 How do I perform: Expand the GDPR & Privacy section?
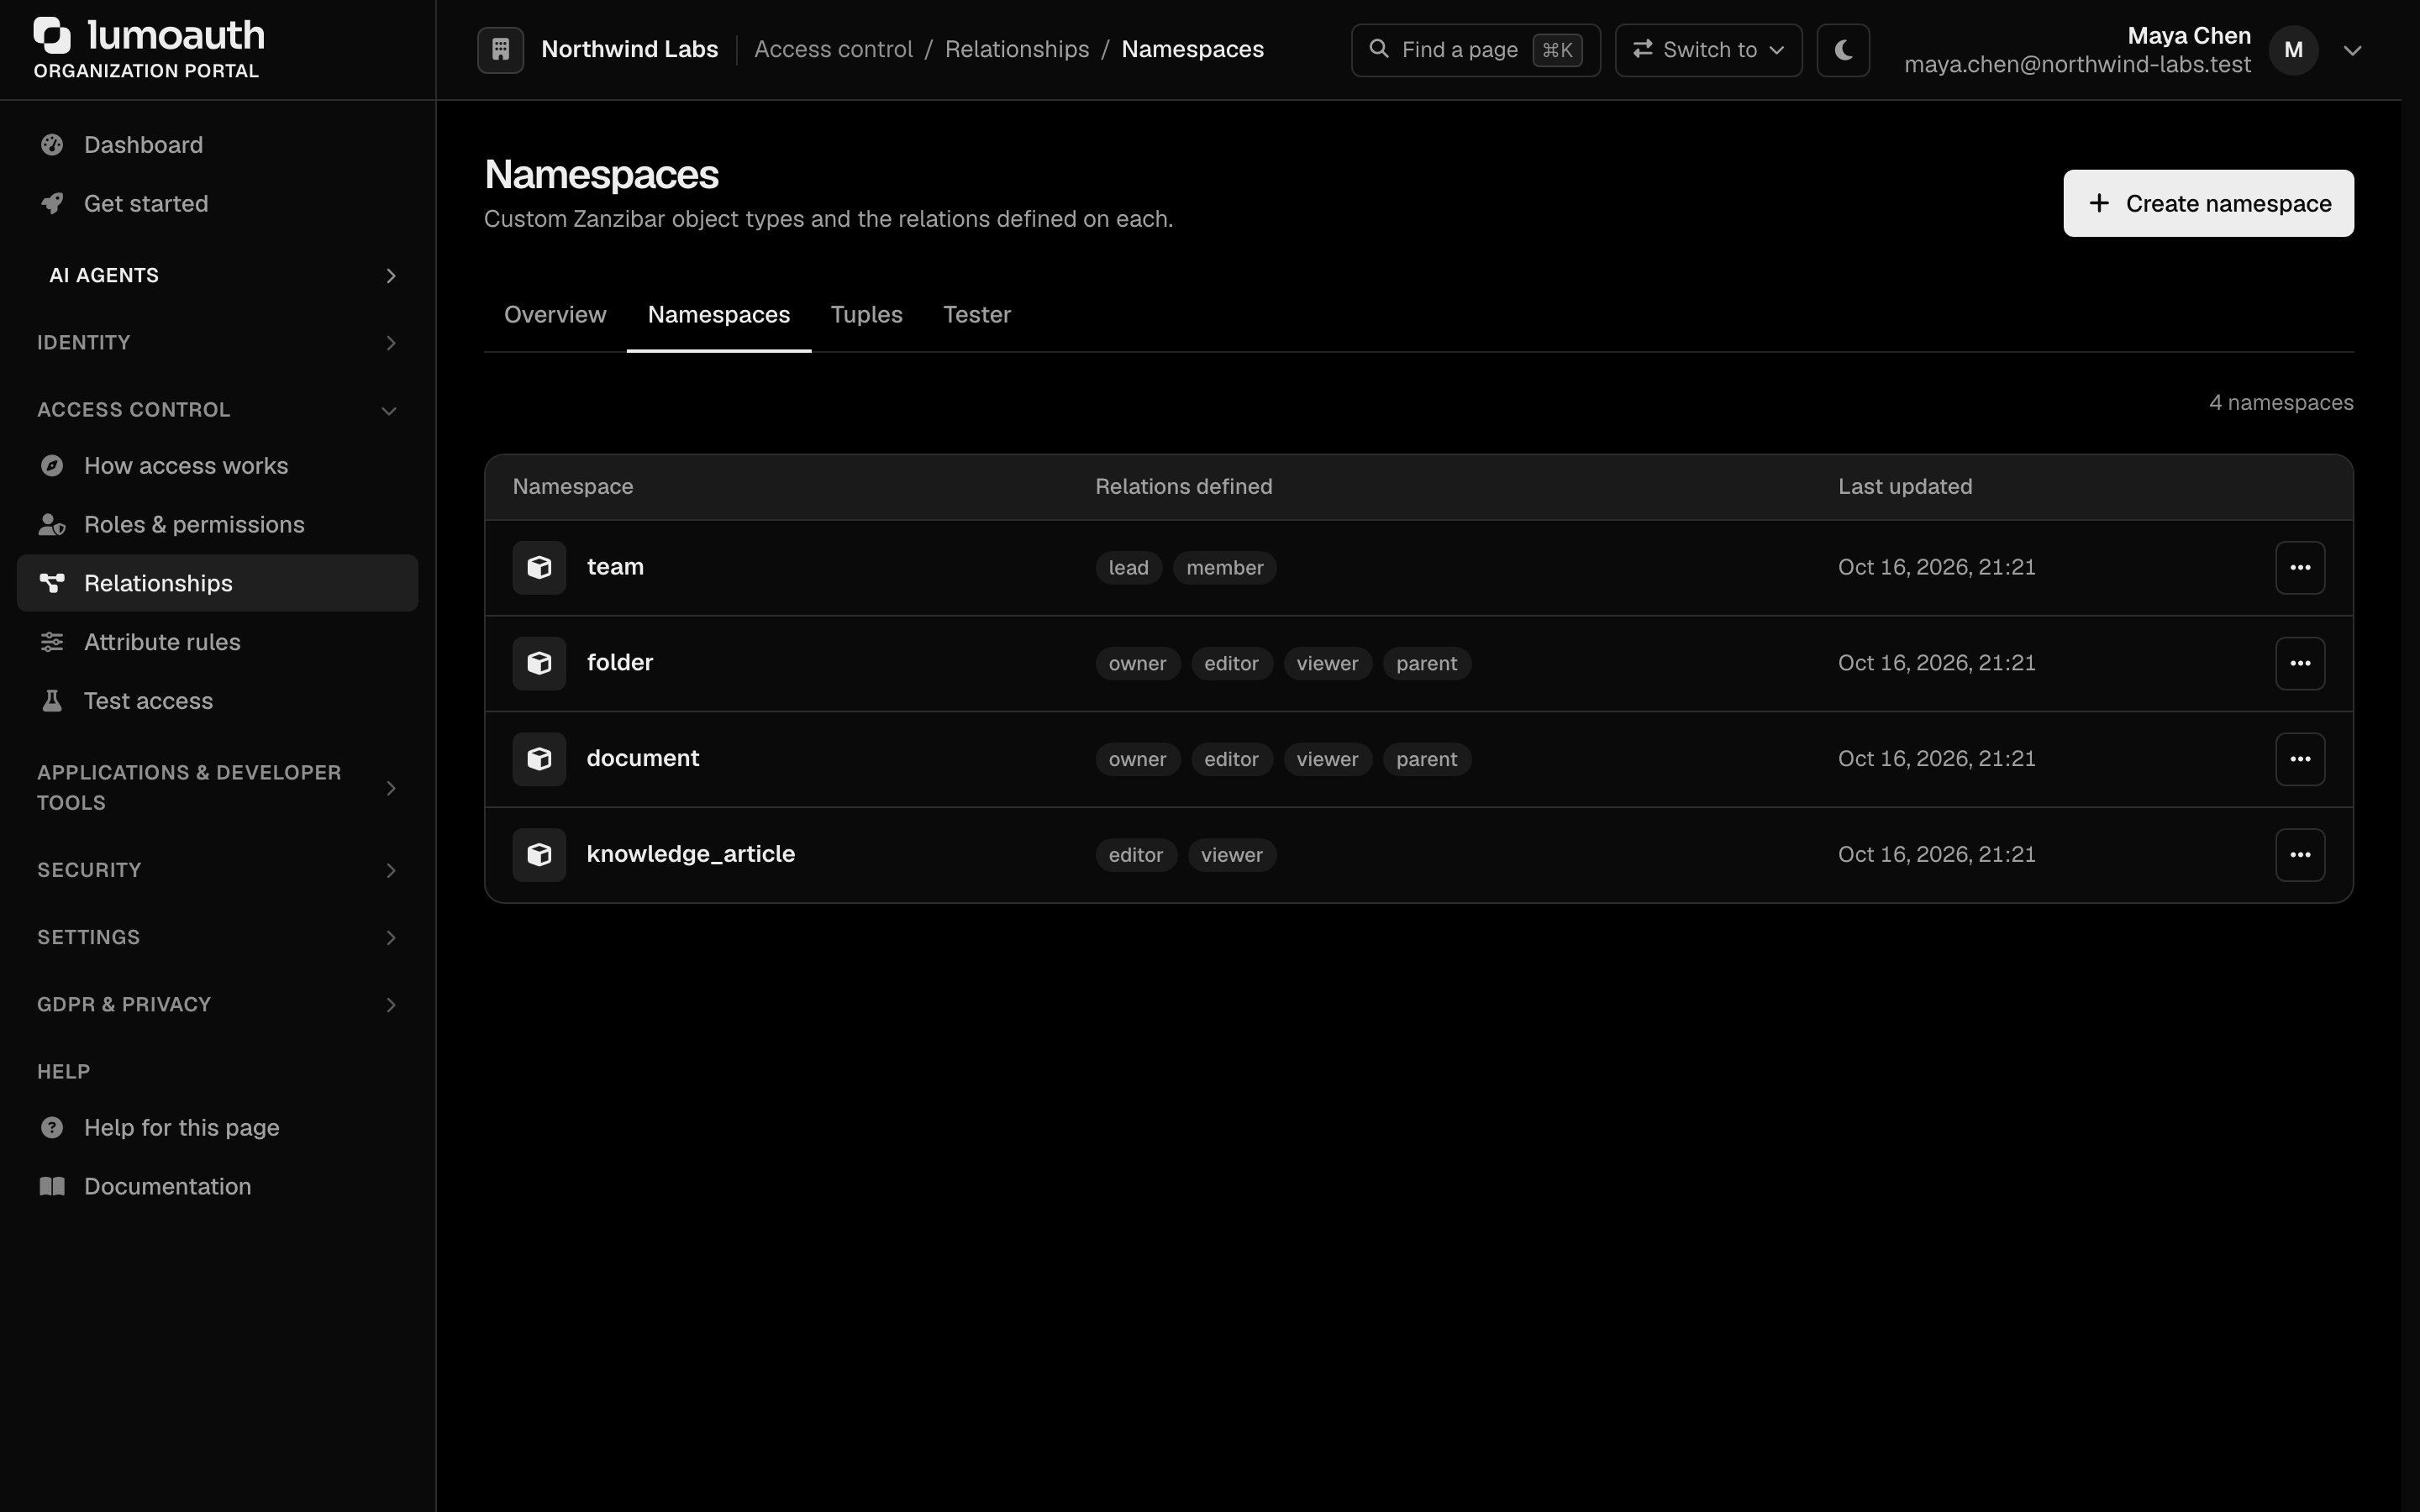pos(218,1004)
